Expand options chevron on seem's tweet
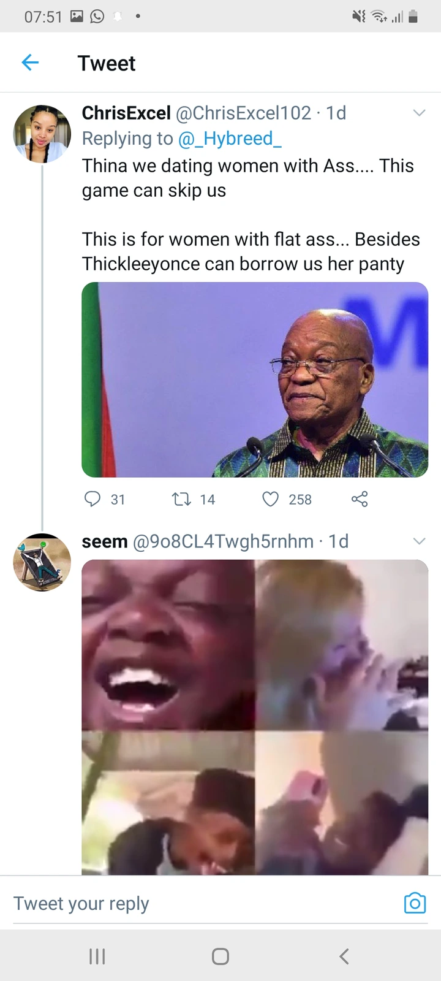The height and width of the screenshot is (981, 441). pos(419,541)
